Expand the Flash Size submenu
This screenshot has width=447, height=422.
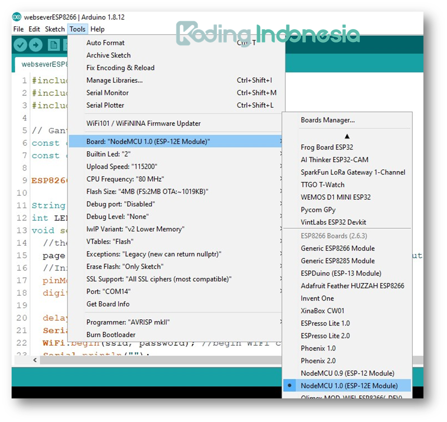(175, 191)
